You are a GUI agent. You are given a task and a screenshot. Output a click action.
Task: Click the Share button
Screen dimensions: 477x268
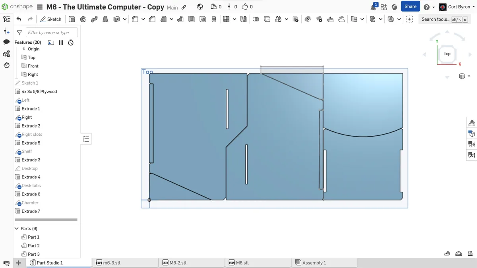[x=410, y=6]
